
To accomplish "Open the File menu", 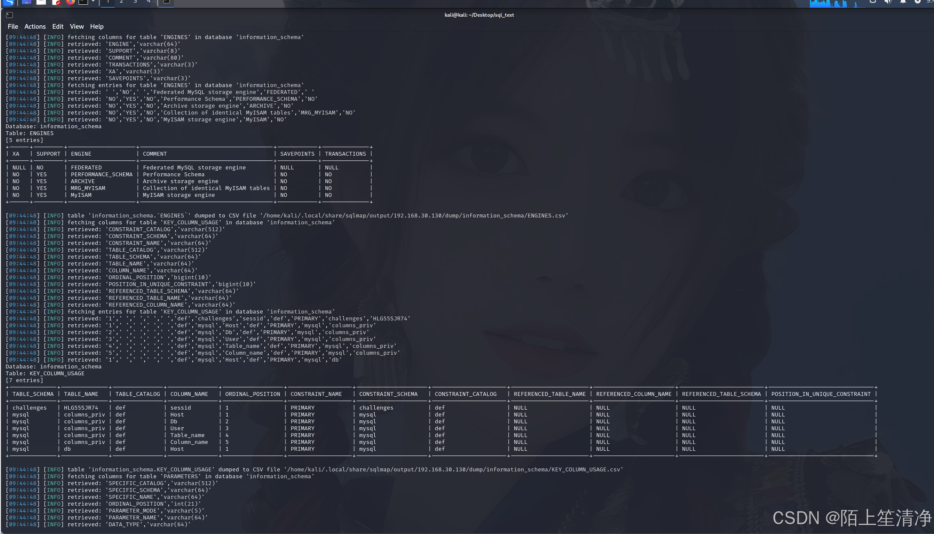I will click(13, 27).
